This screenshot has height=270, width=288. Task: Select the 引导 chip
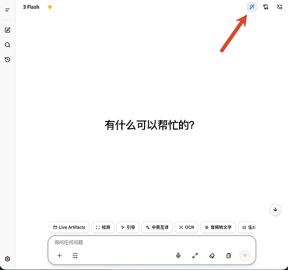128,227
